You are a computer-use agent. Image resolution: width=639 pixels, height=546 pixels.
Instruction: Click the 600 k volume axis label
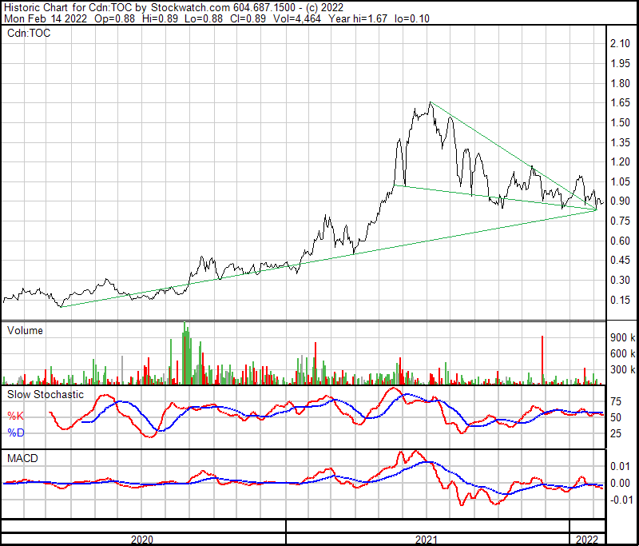tap(623, 353)
